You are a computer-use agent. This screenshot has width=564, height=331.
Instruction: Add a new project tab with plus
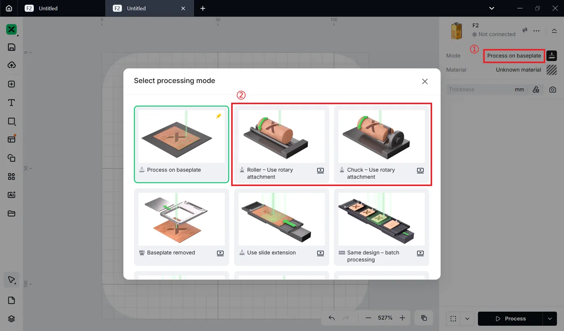click(203, 8)
